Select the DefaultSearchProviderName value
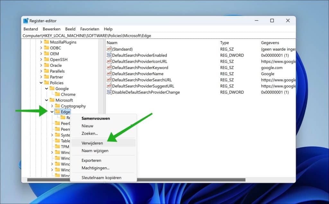Viewport: 329px width, 204px height. [x=138, y=74]
